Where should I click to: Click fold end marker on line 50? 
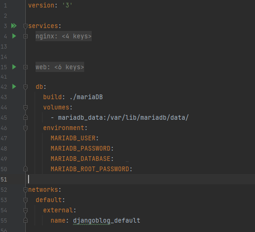click(x=25, y=169)
